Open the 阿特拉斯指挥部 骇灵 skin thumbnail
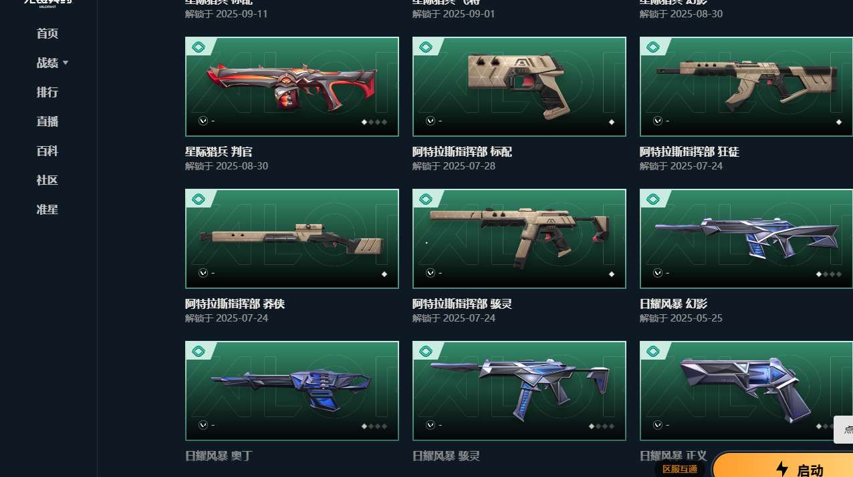 coord(519,239)
